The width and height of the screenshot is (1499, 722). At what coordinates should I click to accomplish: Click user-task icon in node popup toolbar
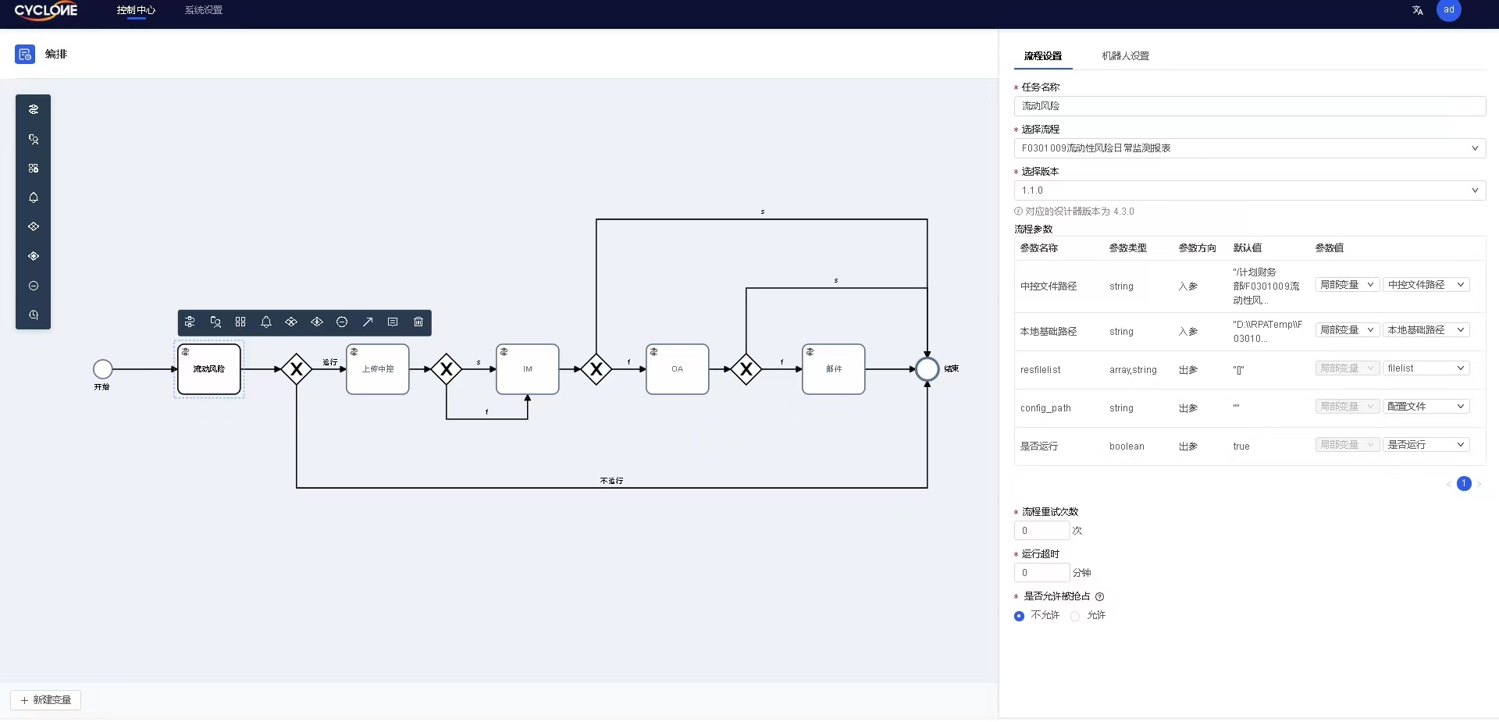(215, 322)
